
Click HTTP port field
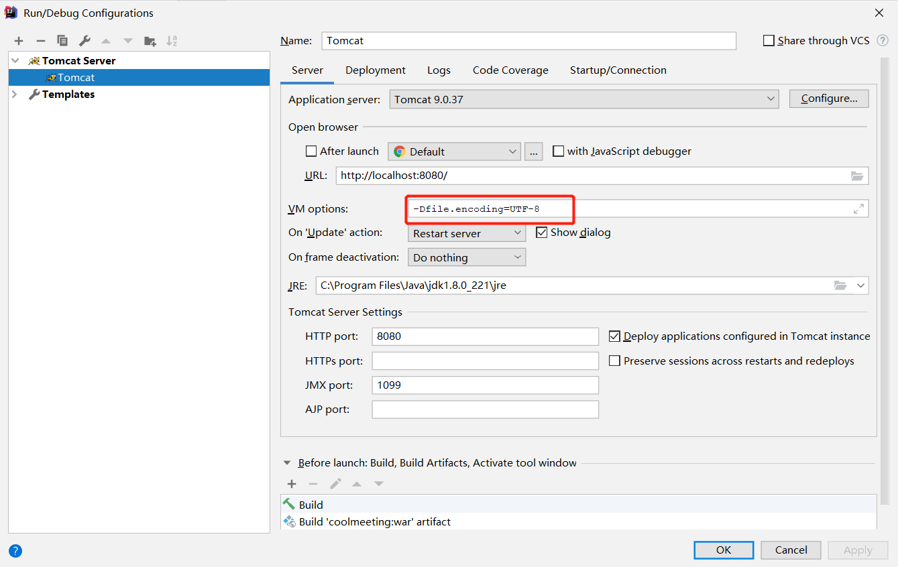point(486,336)
